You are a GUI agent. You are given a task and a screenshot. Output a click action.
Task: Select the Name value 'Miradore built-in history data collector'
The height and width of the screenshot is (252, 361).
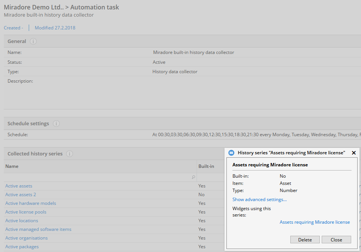[194, 52]
